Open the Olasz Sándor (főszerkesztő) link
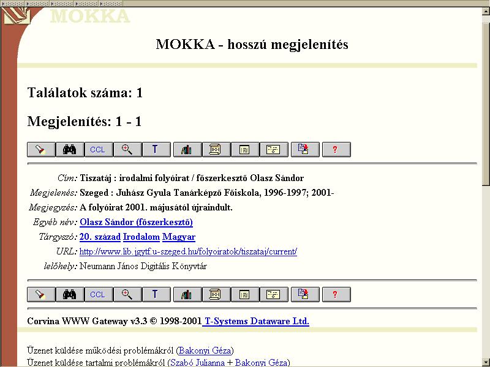This screenshot has width=490, height=367. point(136,222)
